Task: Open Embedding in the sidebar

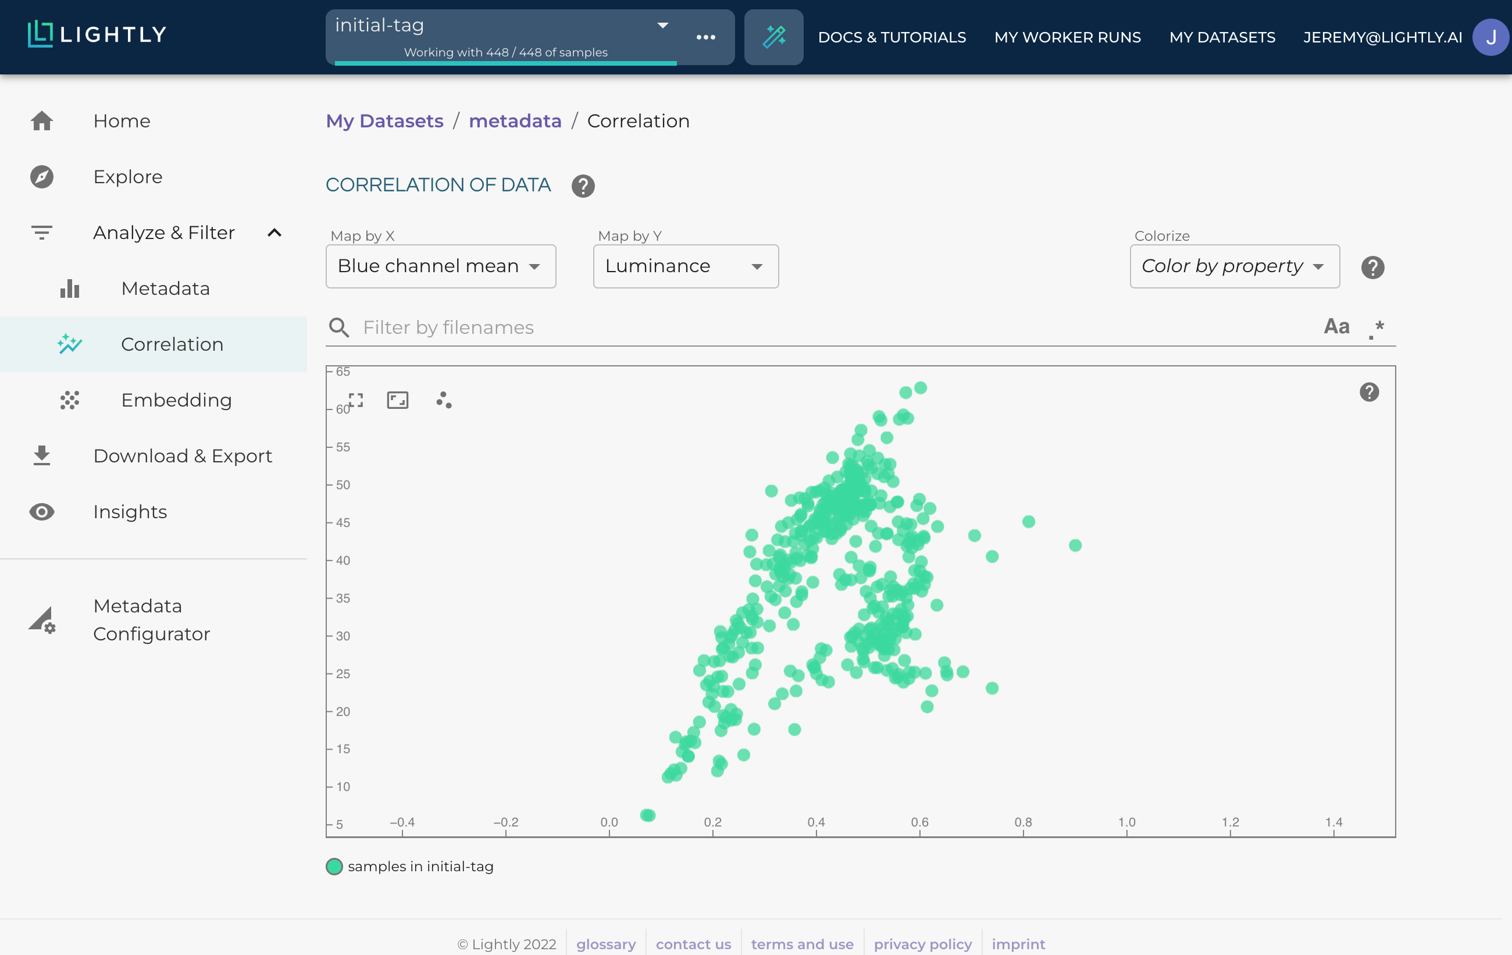Action: pos(176,400)
